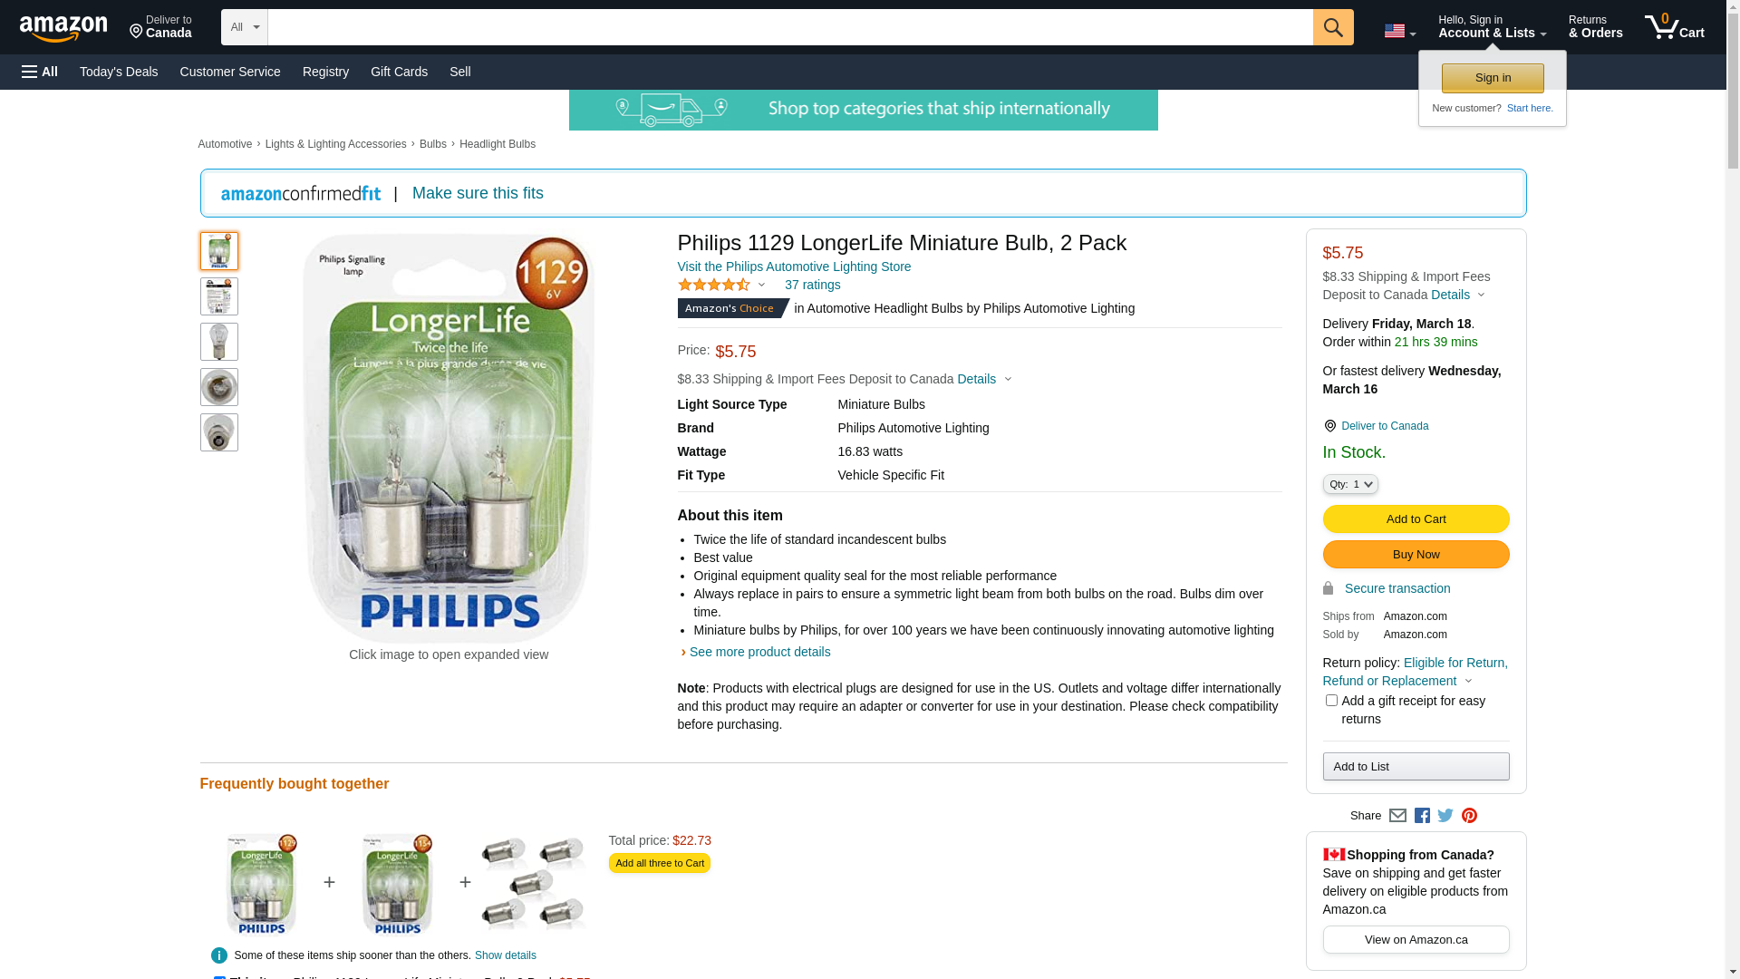The image size is (1740, 979).
Task: Go to Gift Cards in navigation
Action: 399,72
